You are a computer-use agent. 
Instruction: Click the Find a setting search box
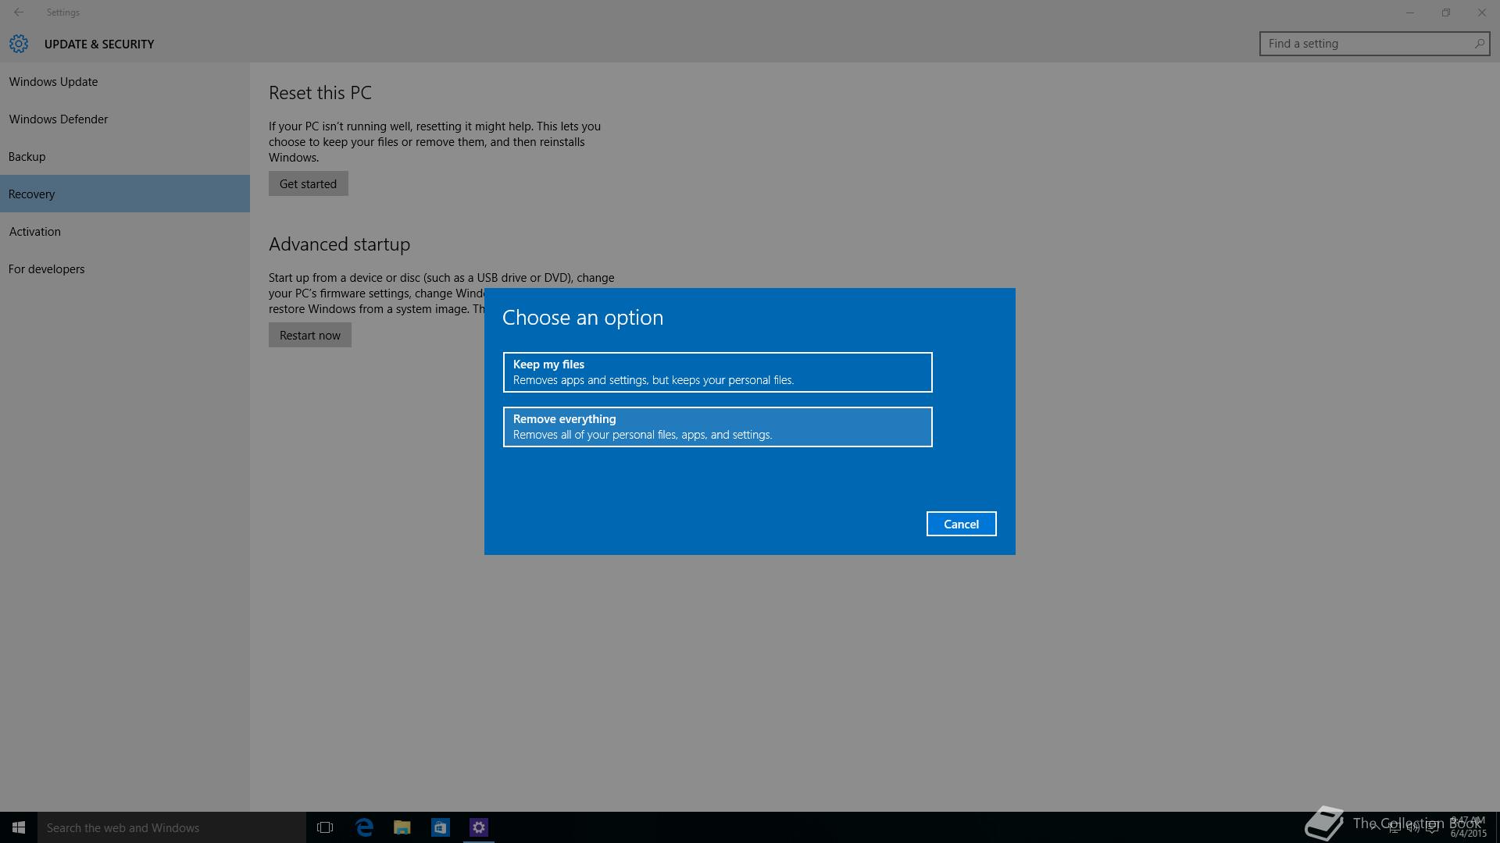1363,44
